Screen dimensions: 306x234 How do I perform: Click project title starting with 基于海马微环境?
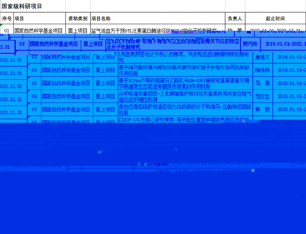(x=184, y=70)
